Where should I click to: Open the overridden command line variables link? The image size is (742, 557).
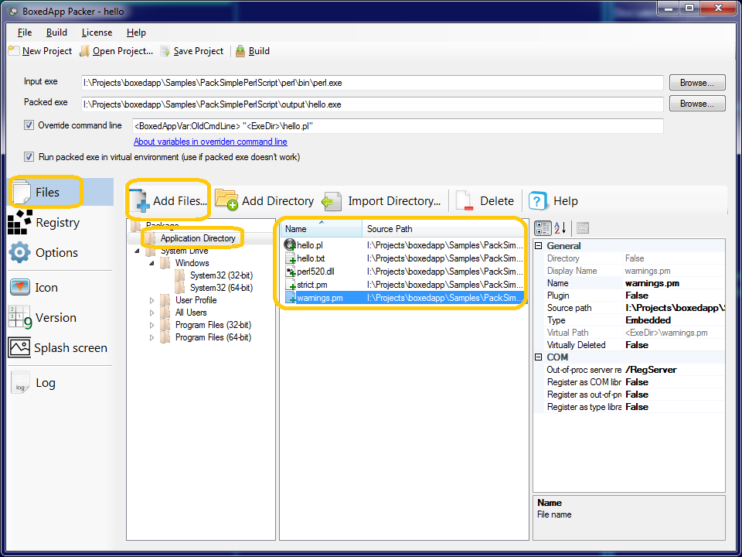210,142
